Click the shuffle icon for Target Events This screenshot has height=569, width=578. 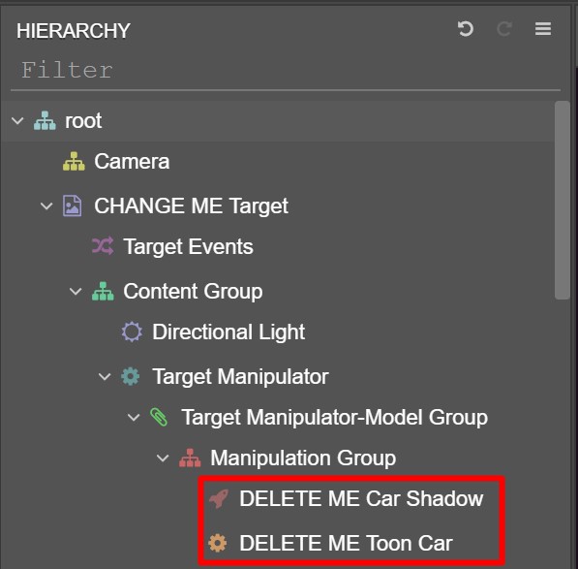pos(103,246)
